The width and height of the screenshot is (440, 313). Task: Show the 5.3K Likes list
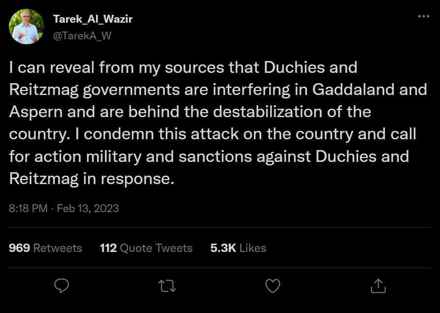tap(238, 248)
